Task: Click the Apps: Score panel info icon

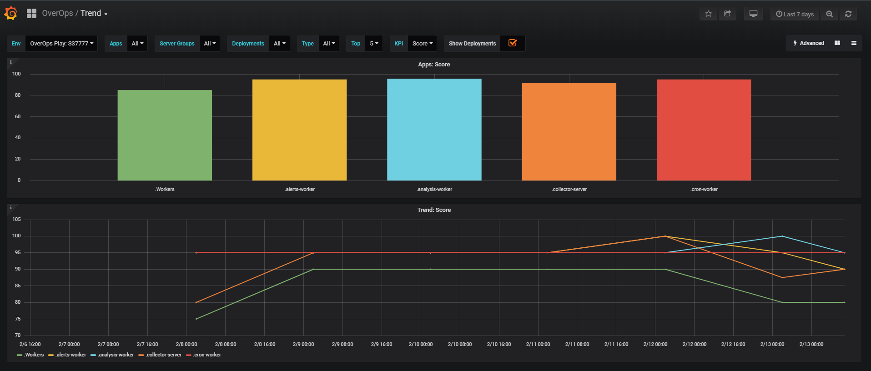Action: 10,62
